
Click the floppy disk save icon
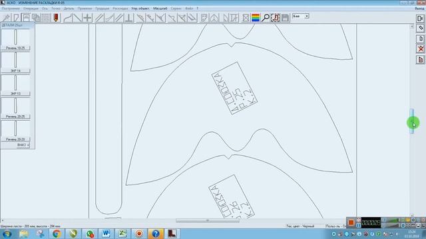286,18
